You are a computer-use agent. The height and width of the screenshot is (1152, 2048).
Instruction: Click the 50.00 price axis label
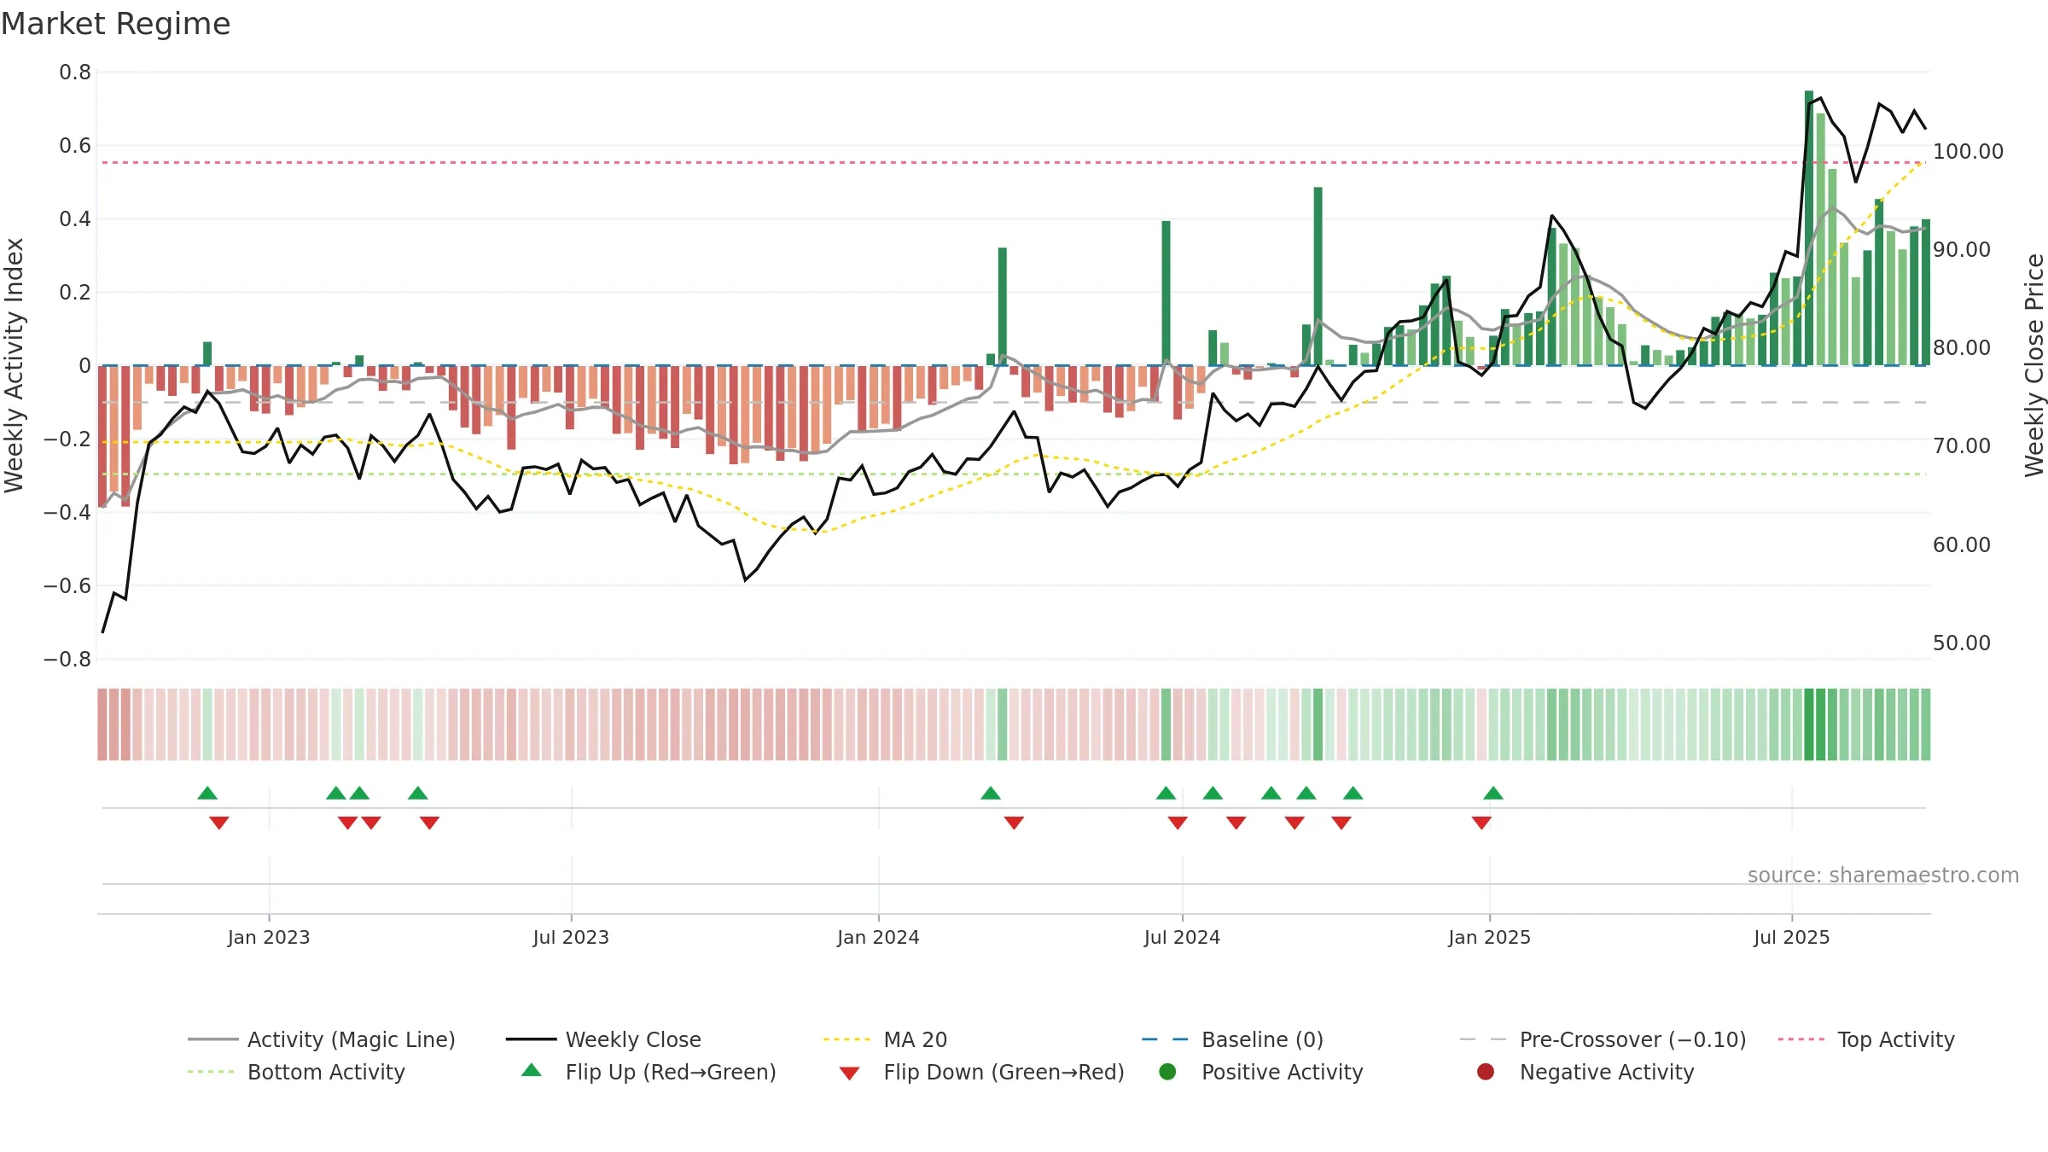tap(1962, 643)
